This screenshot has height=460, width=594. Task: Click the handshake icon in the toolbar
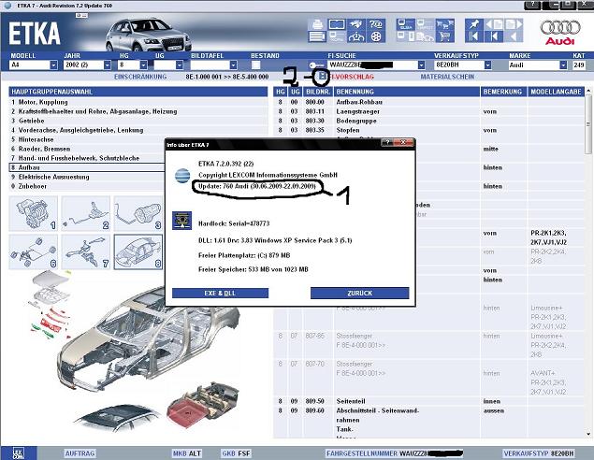pos(355,24)
